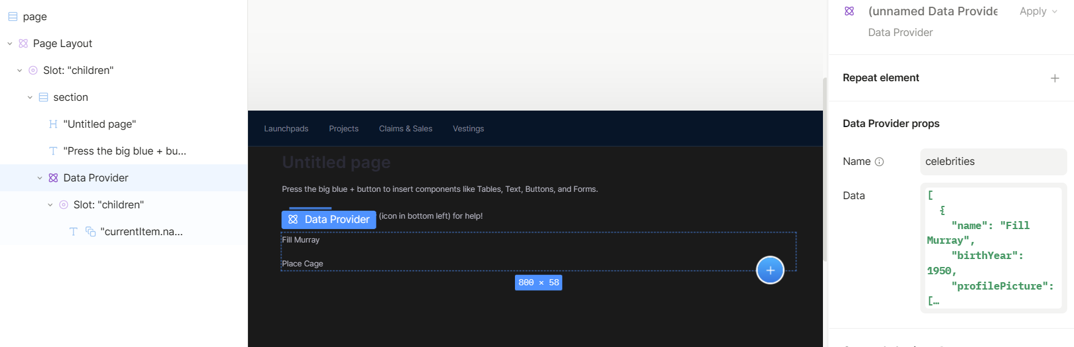1074x347 pixels.
Task: Click the info icon beside Name label
Action: pos(879,162)
